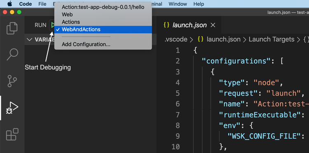Click the RUN panel title
The image size is (309, 153).
[x=40, y=25]
